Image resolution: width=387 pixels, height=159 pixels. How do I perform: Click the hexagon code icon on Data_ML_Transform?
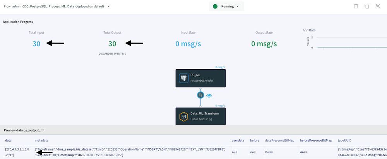tap(183, 116)
